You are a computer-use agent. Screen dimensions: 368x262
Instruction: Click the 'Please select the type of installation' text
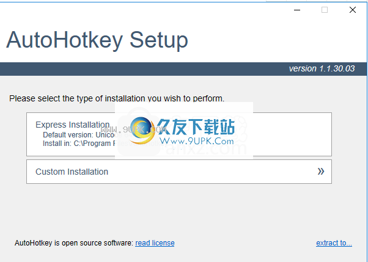pyautogui.click(x=117, y=98)
